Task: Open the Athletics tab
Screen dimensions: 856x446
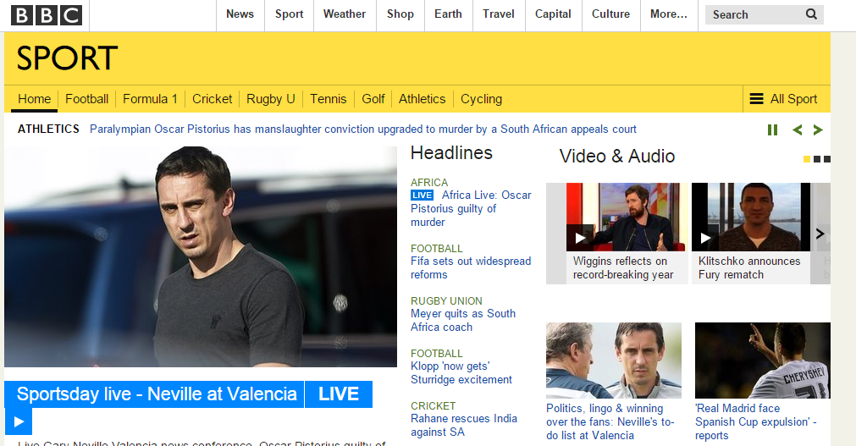Action: pos(422,99)
